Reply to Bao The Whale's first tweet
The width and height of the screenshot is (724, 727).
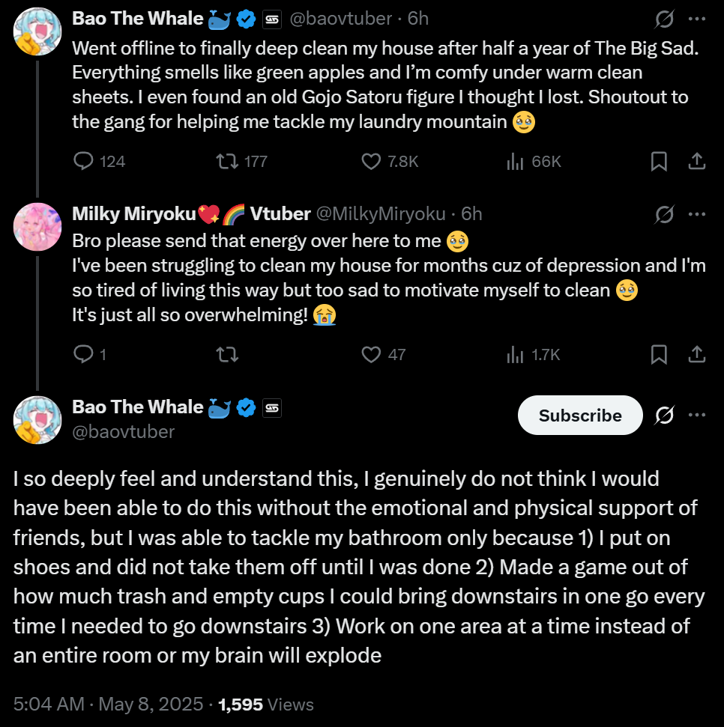(x=84, y=161)
